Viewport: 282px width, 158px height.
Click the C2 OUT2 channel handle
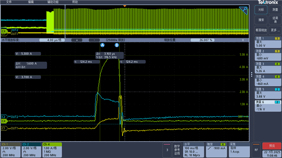click(x=4, y=117)
